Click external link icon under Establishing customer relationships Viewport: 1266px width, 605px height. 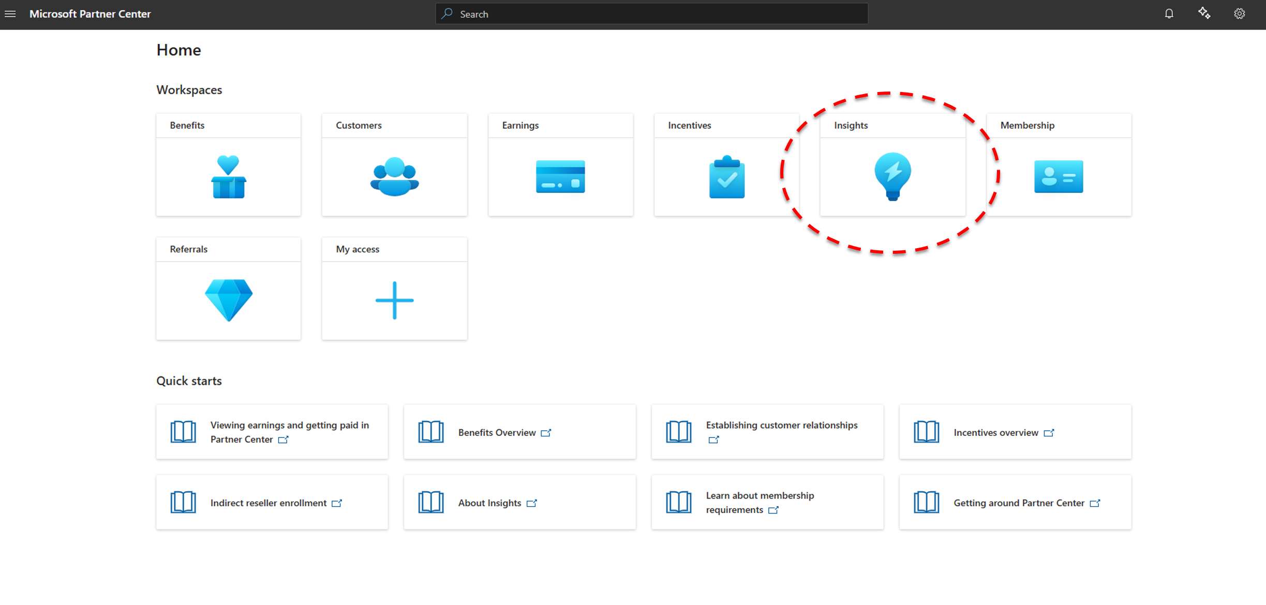714,440
